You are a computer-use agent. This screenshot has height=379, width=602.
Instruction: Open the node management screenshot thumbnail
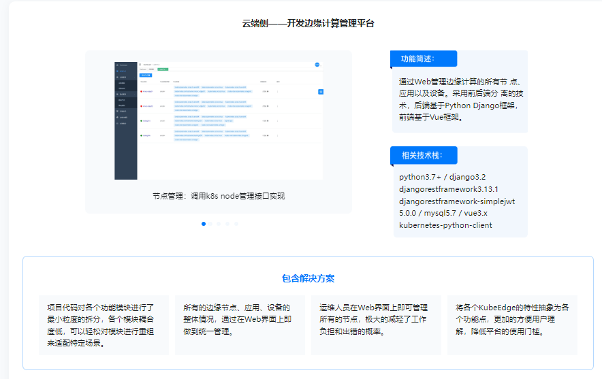click(219, 120)
